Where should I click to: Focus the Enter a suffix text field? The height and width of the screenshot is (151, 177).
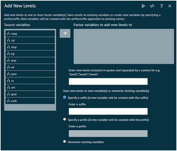[x=108, y=111]
